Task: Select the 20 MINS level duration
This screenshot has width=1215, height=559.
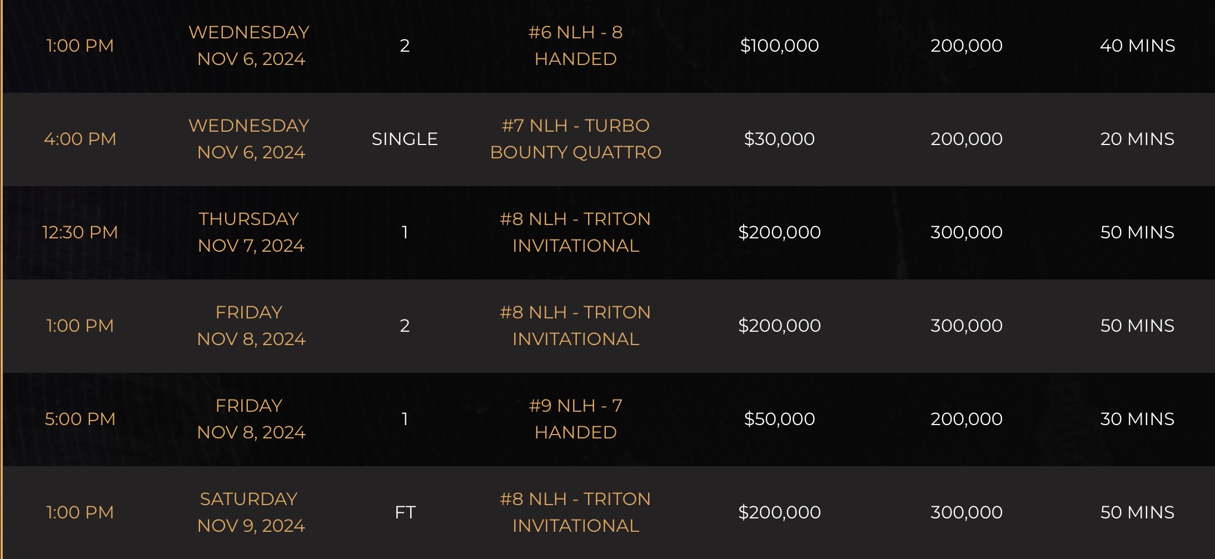Action: [x=1137, y=139]
